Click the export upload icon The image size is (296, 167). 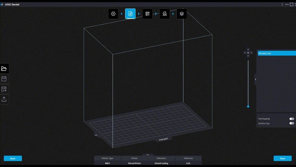[x=4, y=99]
